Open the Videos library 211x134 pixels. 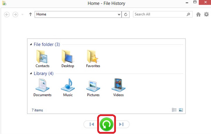tap(118, 88)
